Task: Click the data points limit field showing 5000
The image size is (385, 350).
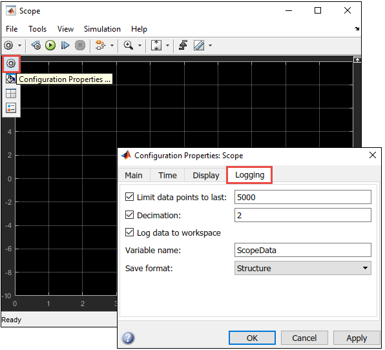Action: coord(303,197)
